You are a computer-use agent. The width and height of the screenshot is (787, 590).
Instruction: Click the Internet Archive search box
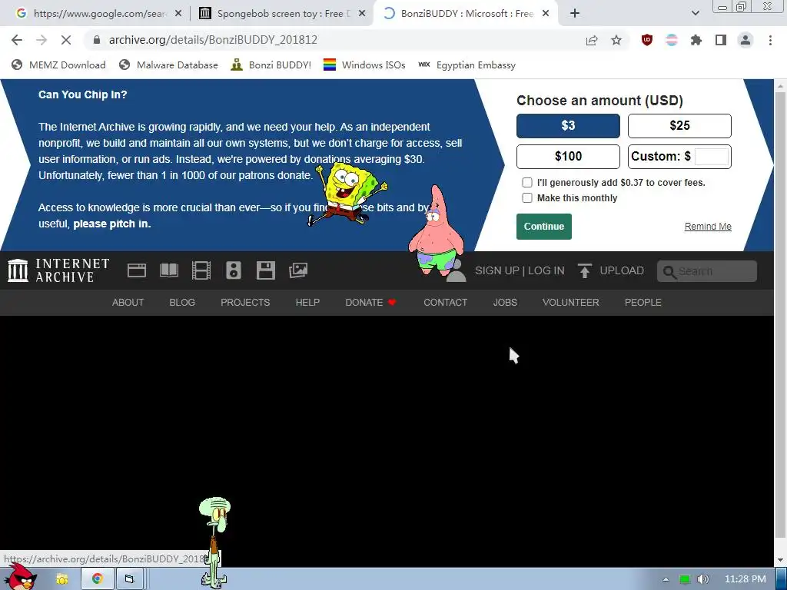(x=707, y=271)
